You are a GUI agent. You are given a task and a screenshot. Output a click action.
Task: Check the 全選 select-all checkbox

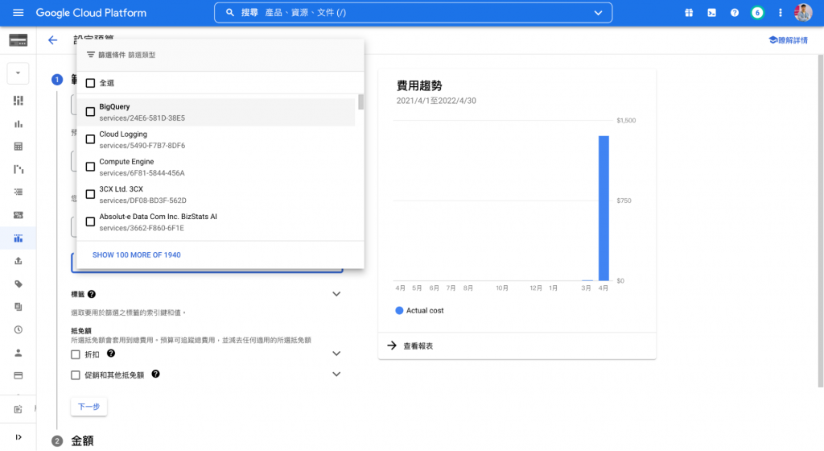pos(90,83)
